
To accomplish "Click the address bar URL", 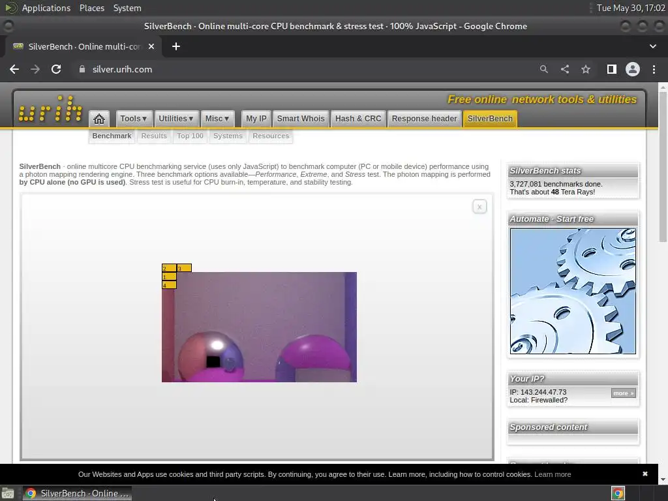I will pos(122,69).
